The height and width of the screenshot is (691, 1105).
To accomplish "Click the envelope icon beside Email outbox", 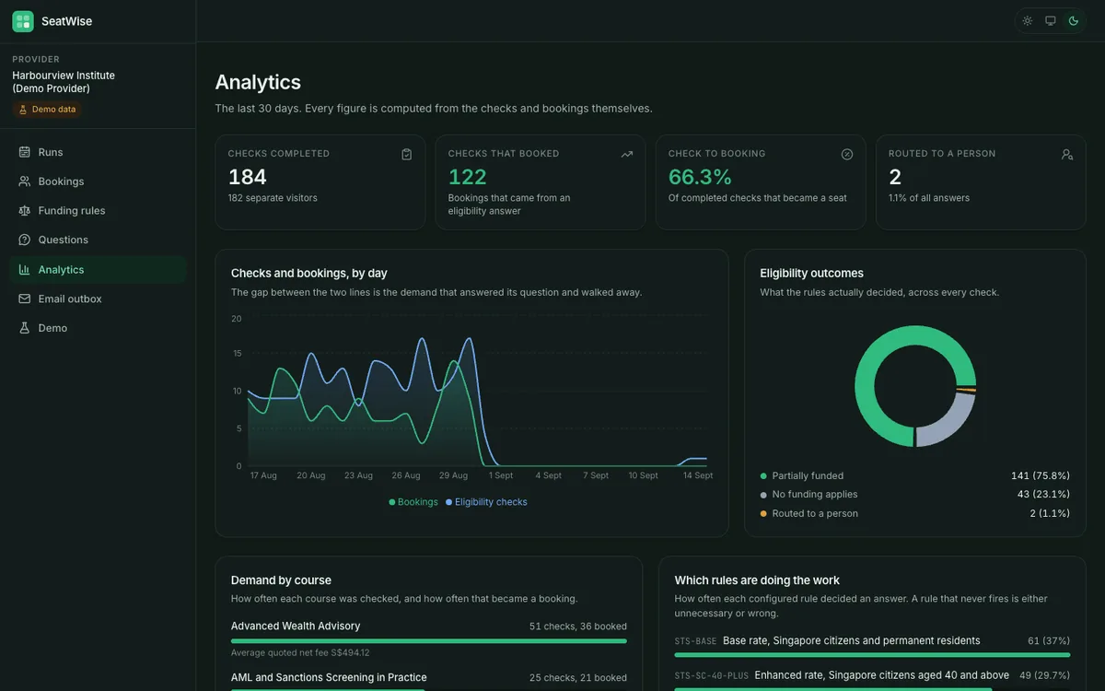I will [24, 299].
